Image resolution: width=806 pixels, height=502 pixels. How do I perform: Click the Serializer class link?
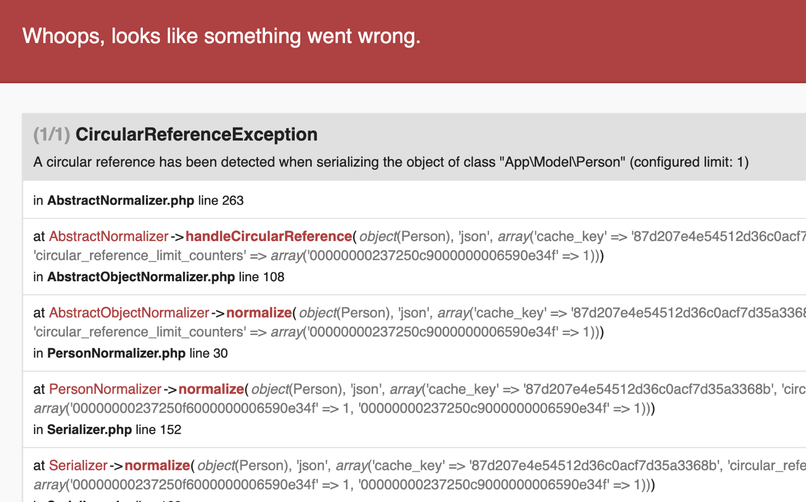(x=78, y=466)
